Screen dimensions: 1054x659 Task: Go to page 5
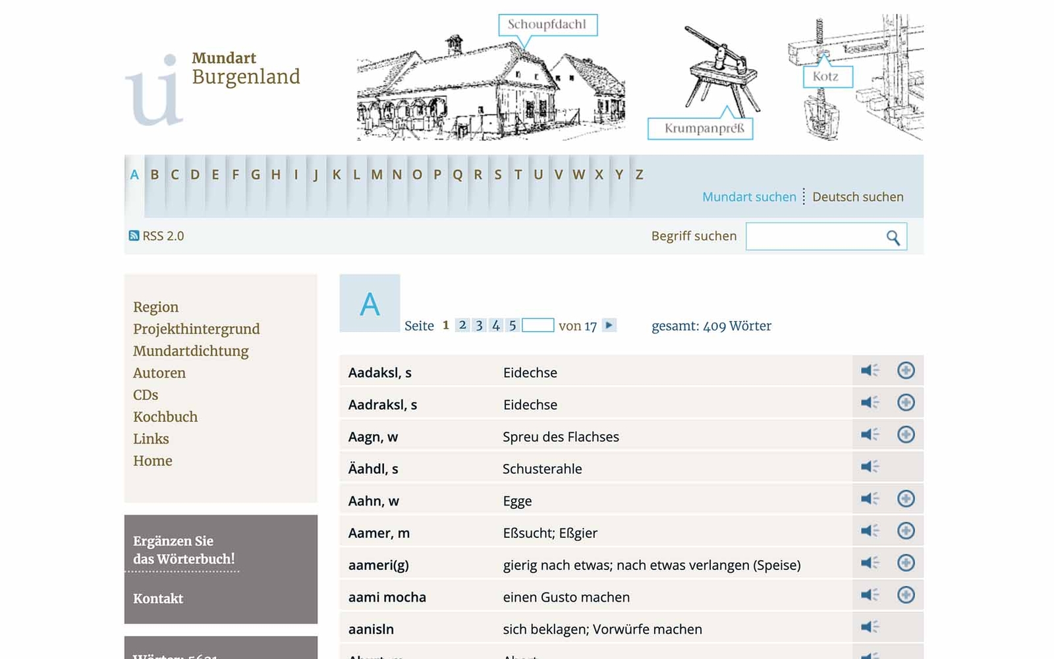pos(513,325)
